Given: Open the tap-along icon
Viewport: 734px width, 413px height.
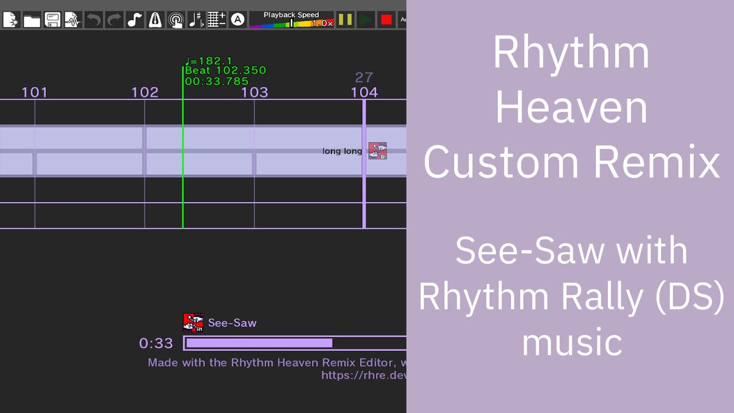Looking at the screenshot, I should point(175,20).
